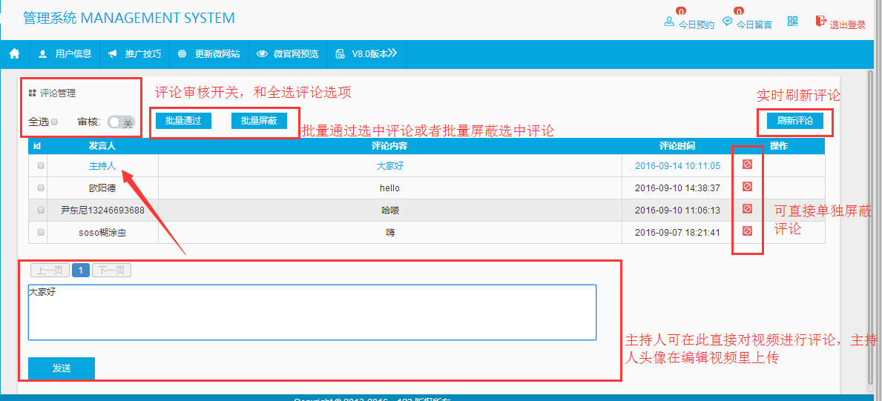The height and width of the screenshot is (401, 882).
Task: Click the 刷新评论 refresh comments button
Action: point(794,121)
